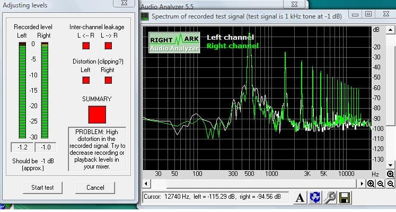
Task: Zoom in horizontally beside the right scroll arrow
Action: click(x=371, y=184)
